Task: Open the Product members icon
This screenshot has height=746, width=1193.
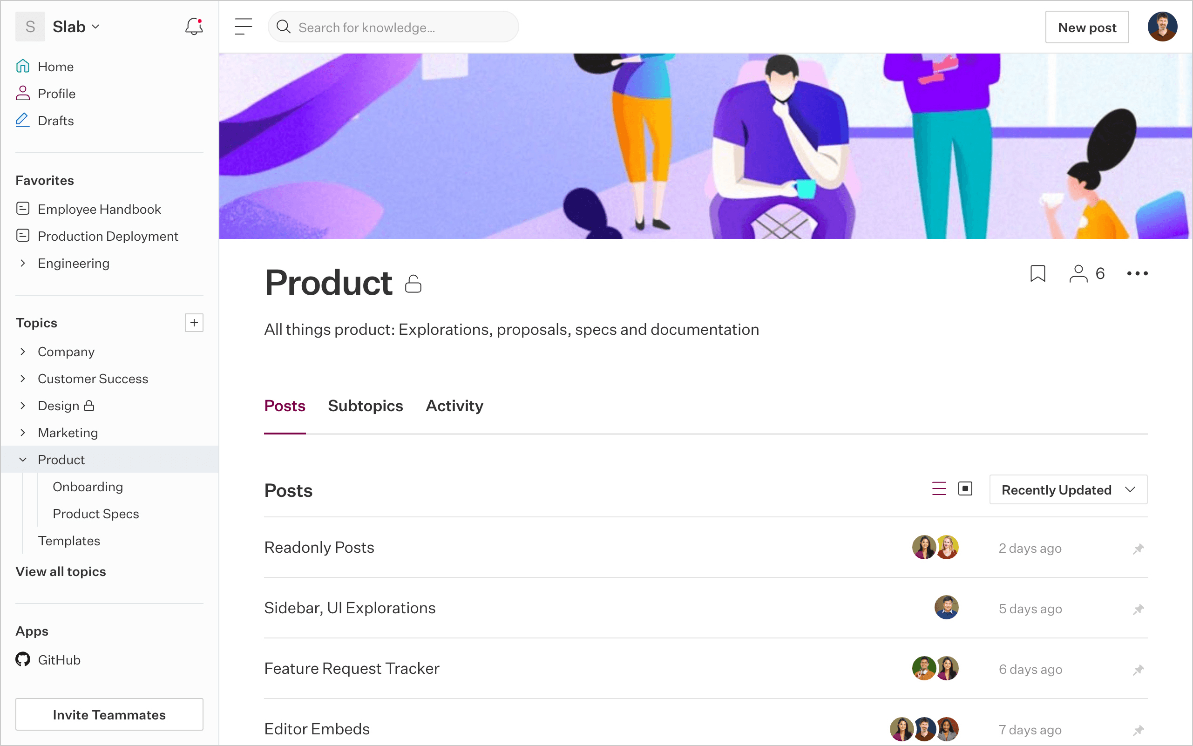Action: tap(1078, 273)
